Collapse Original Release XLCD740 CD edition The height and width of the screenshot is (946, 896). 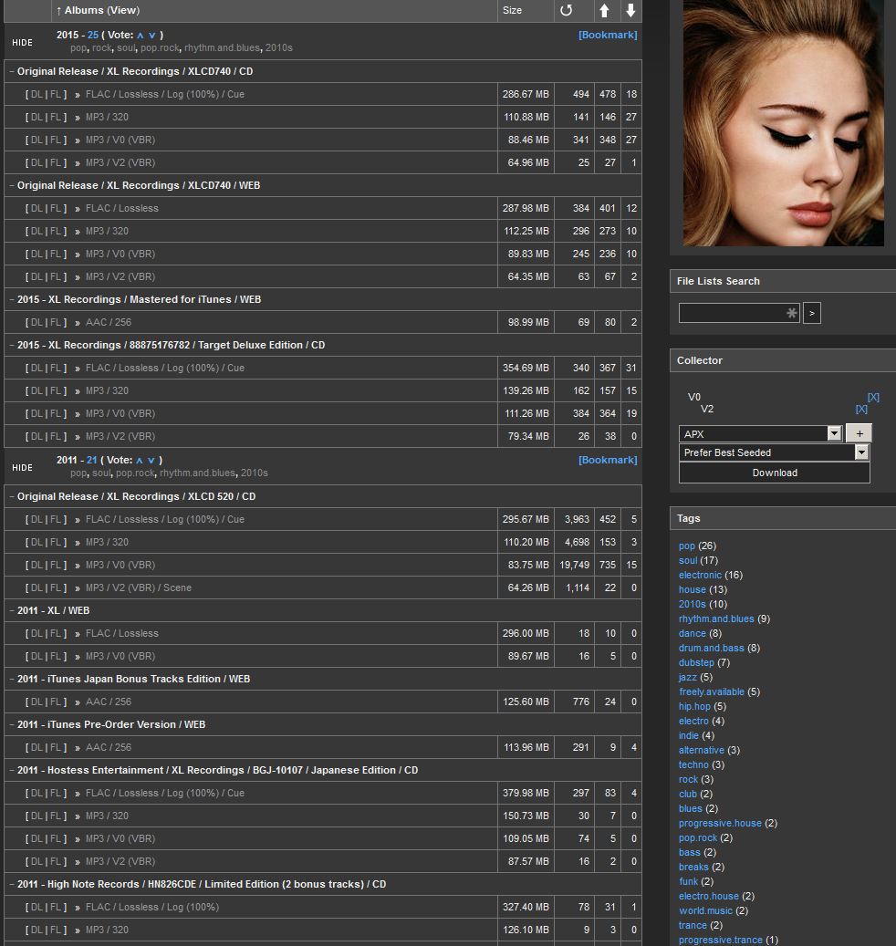pos(12,71)
